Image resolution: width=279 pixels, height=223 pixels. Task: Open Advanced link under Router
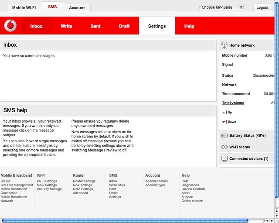(x=80, y=193)
